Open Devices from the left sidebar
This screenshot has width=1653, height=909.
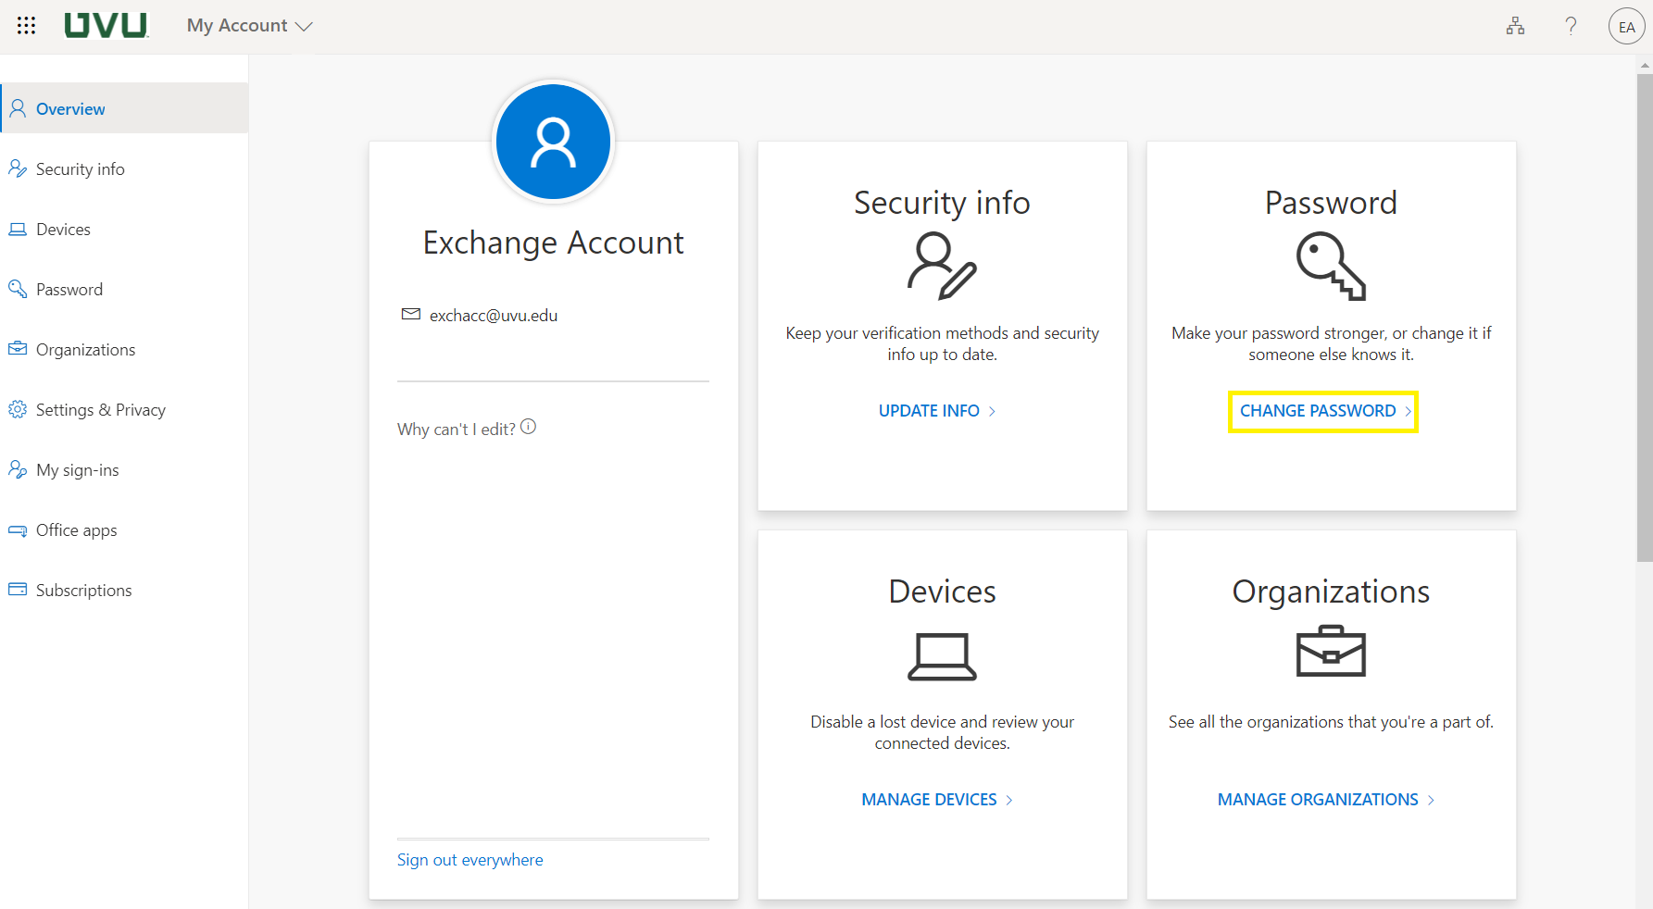click(63, 229)
